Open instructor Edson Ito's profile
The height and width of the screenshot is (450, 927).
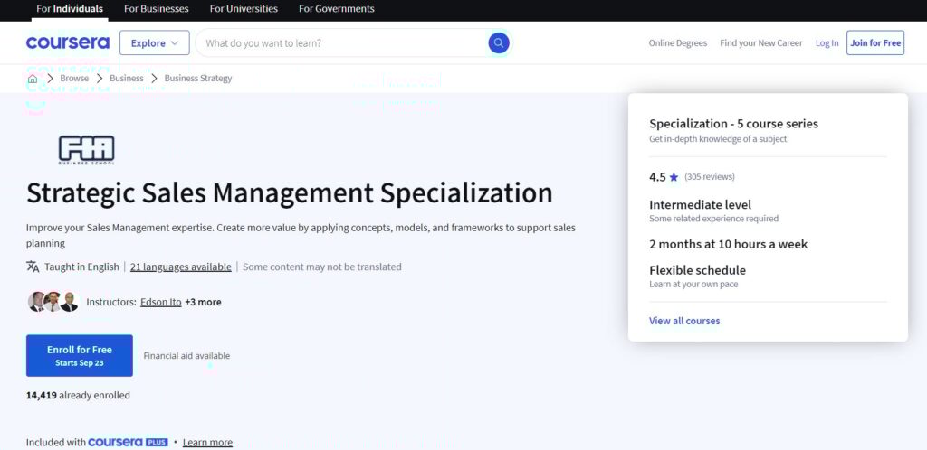click(x=161, y=302)
